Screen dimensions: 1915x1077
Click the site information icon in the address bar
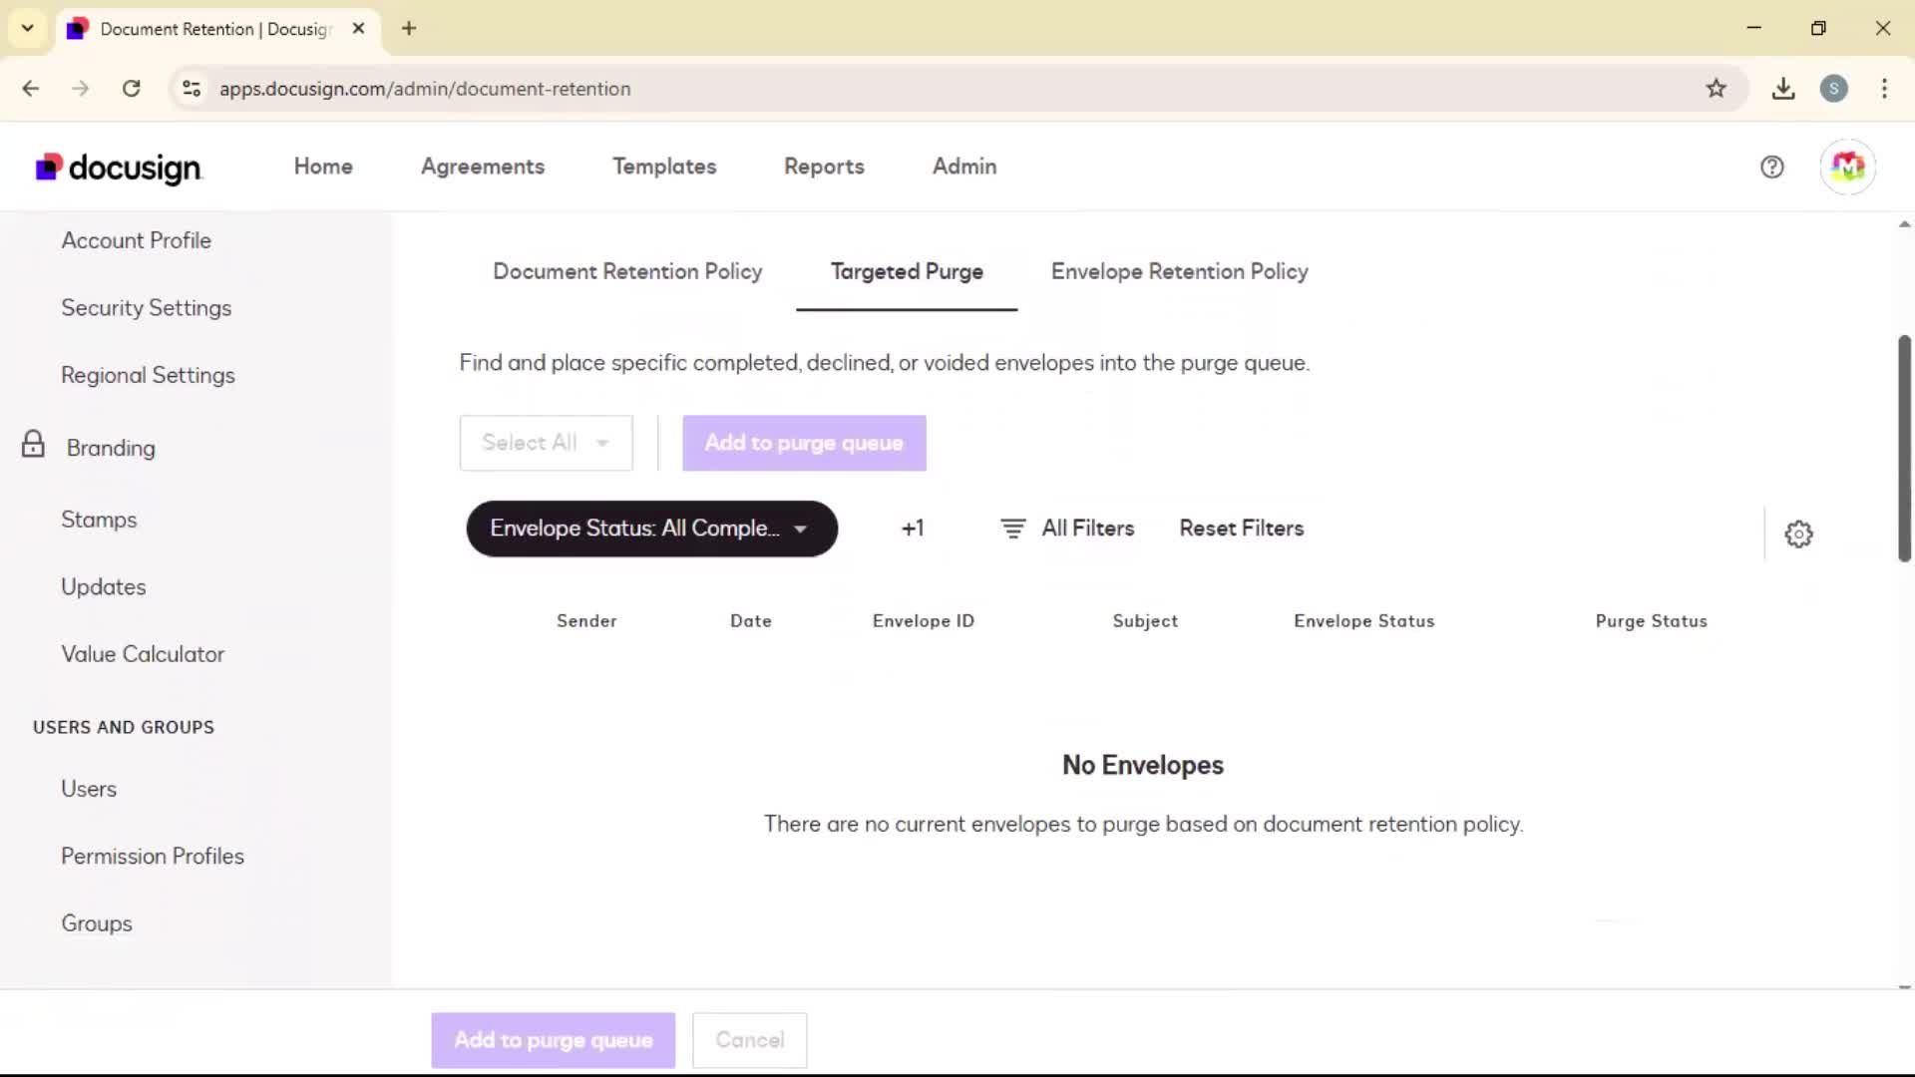coord(191,89)
